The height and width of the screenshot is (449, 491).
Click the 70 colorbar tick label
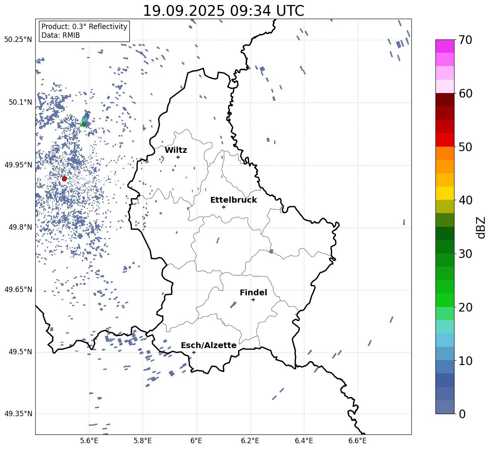pyautogui.click(x=465, y=40)
